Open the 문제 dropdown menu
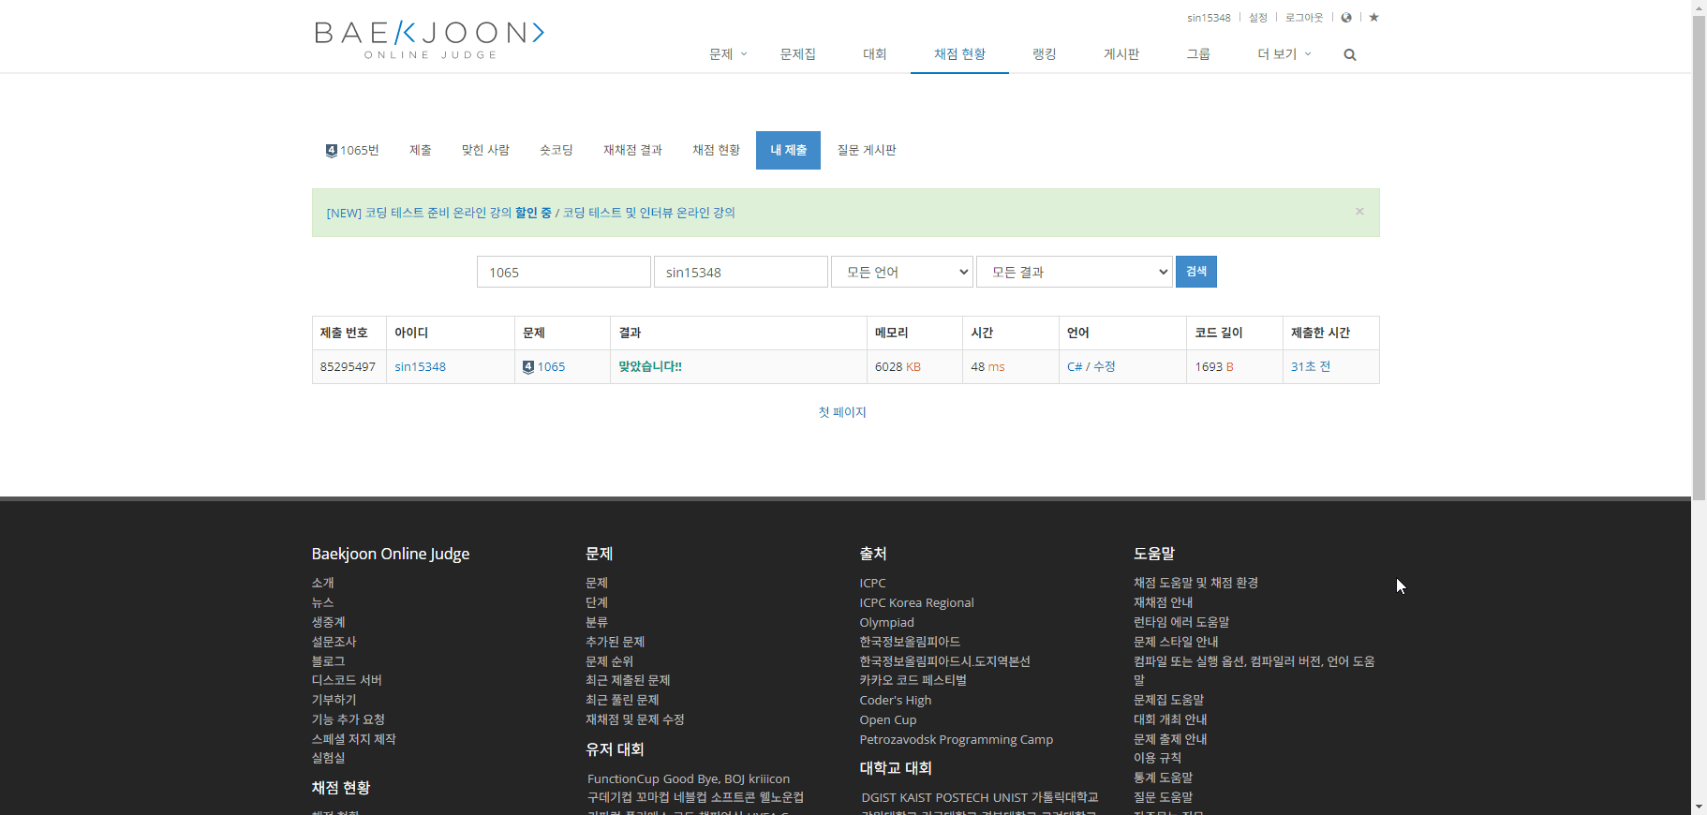 click(728, 53)
